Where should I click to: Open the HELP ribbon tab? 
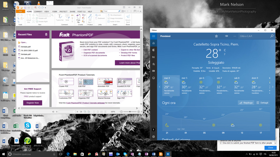pyautogui.click(x=90, y=11)
